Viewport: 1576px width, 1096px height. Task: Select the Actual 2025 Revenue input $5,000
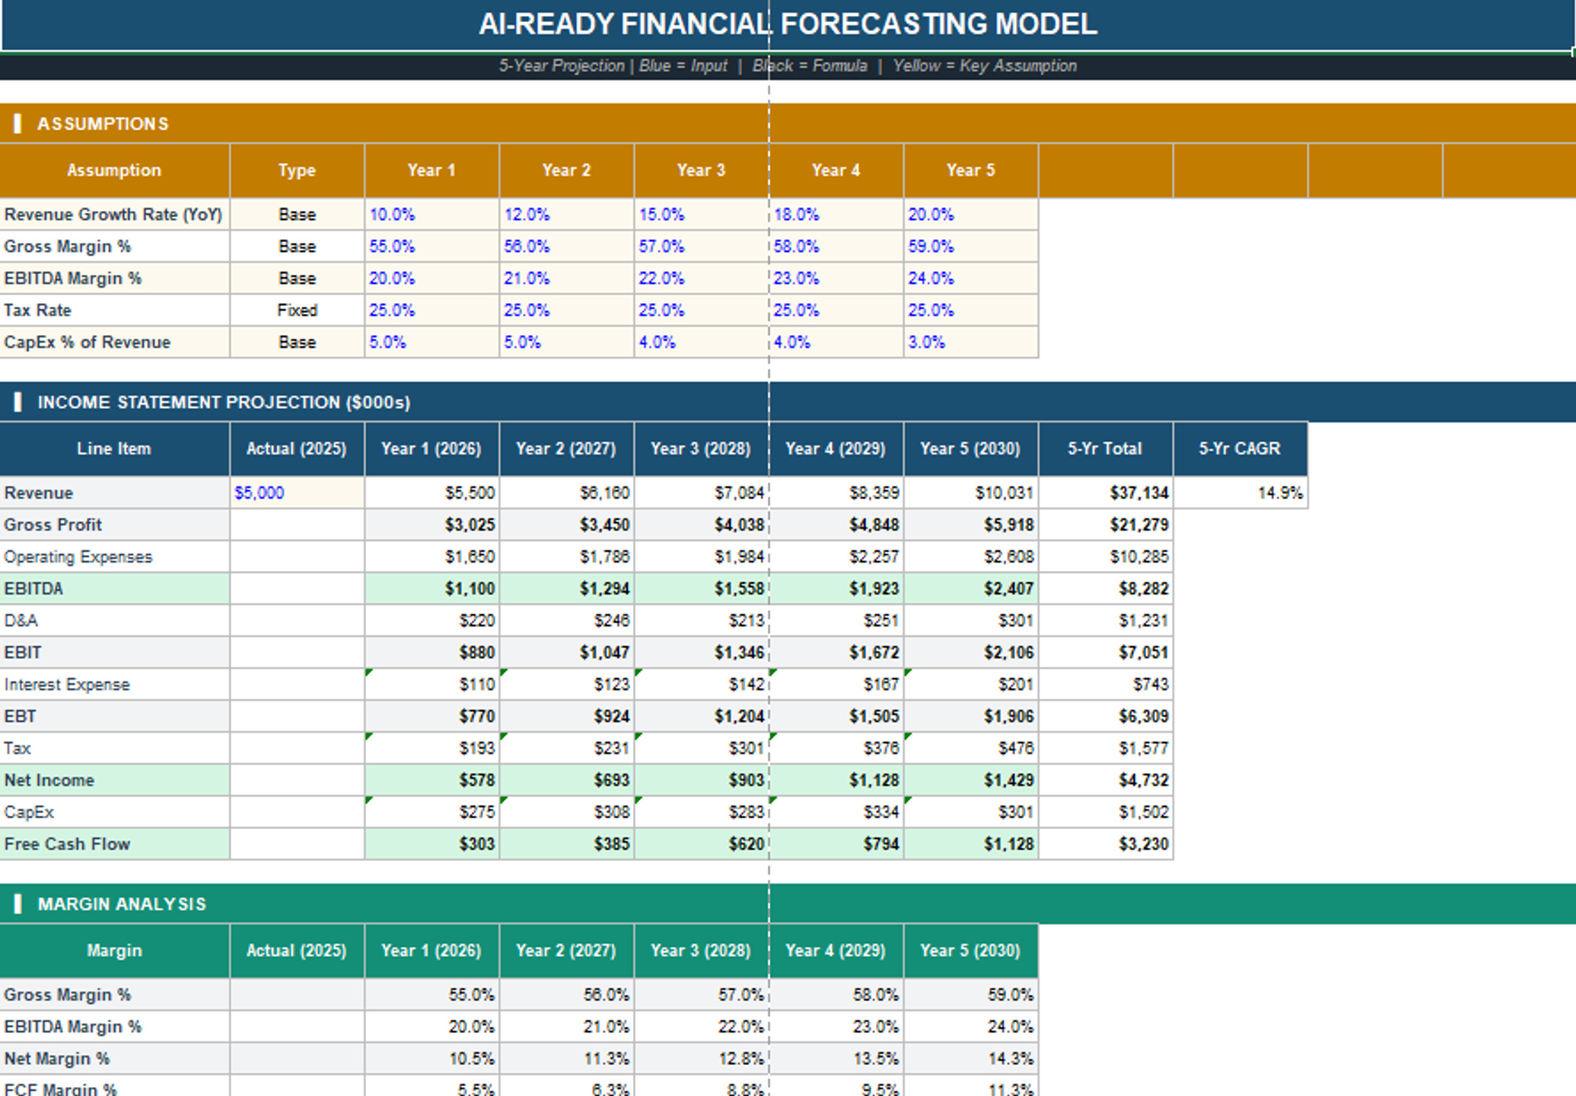297,492
